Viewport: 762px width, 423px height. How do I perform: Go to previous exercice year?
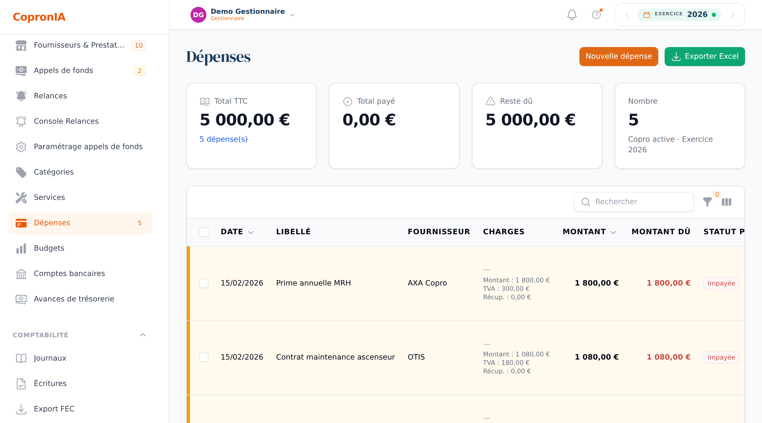tap(627, 15)
